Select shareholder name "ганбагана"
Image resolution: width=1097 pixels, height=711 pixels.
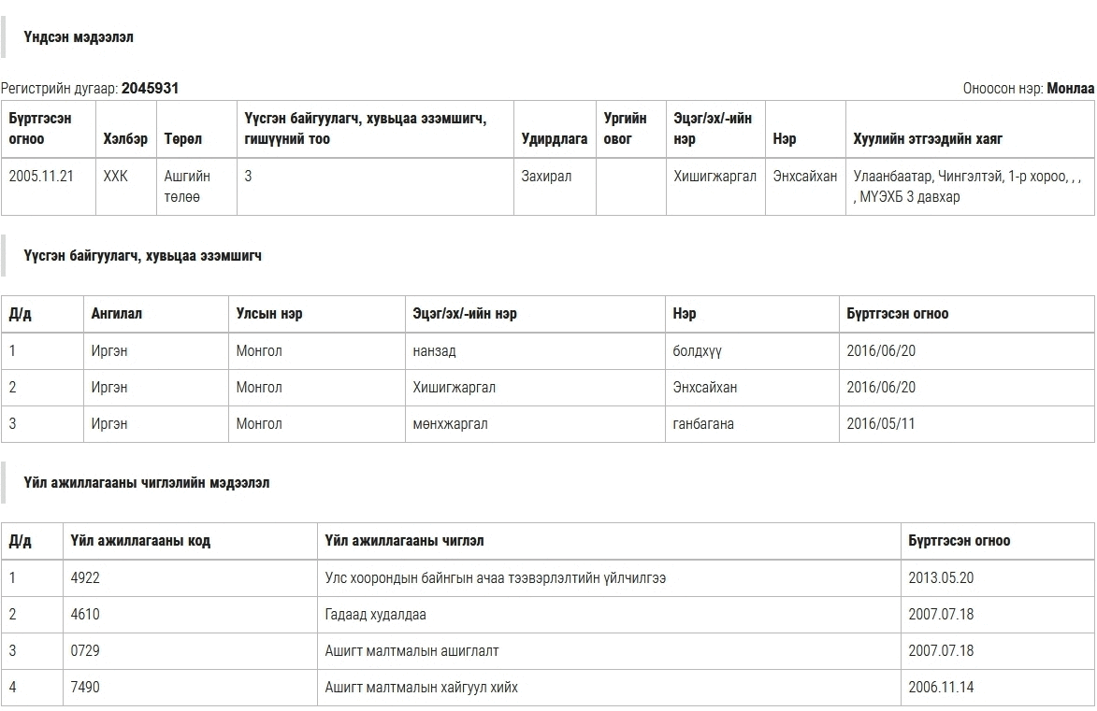click(703, 424)
